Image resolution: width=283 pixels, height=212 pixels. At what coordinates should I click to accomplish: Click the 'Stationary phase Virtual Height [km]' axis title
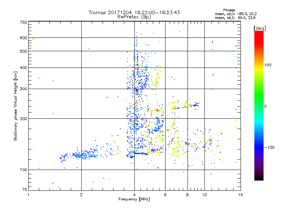click(x=16, y=106)
